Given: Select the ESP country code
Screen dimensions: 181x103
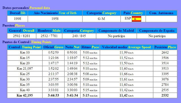Looking at the screenshot, I should click(x=128, y=18).
